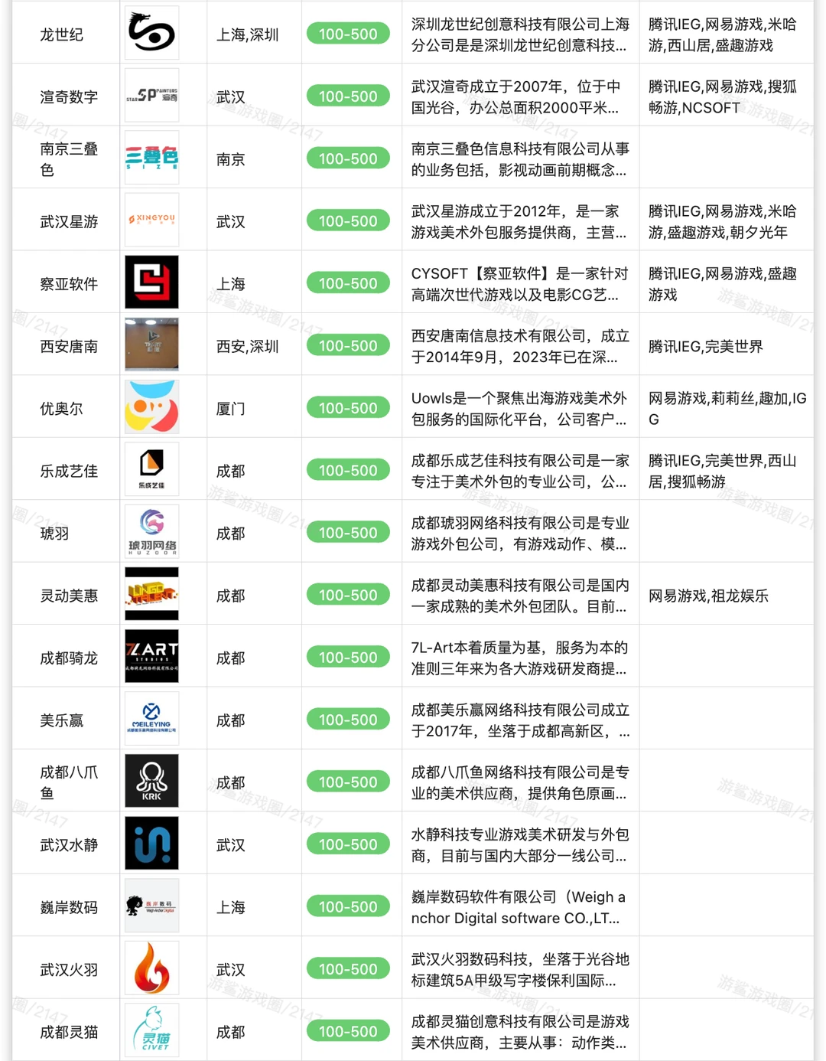Select the 100-500 tag for 巍岸数码
The height and width of the screenshot is (1061, 826).
tap(348, 907)
